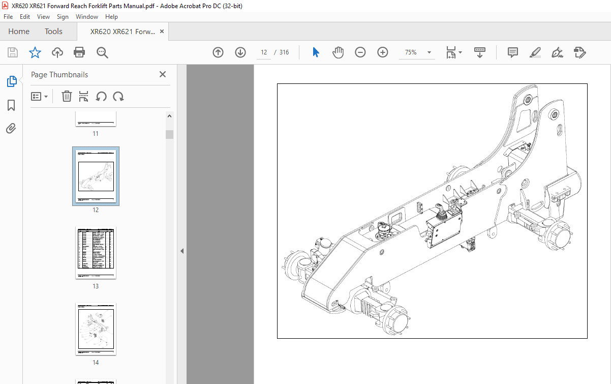Close the Page Thumbnails panel
Viewport: 611px width, 384px height.
162,74
